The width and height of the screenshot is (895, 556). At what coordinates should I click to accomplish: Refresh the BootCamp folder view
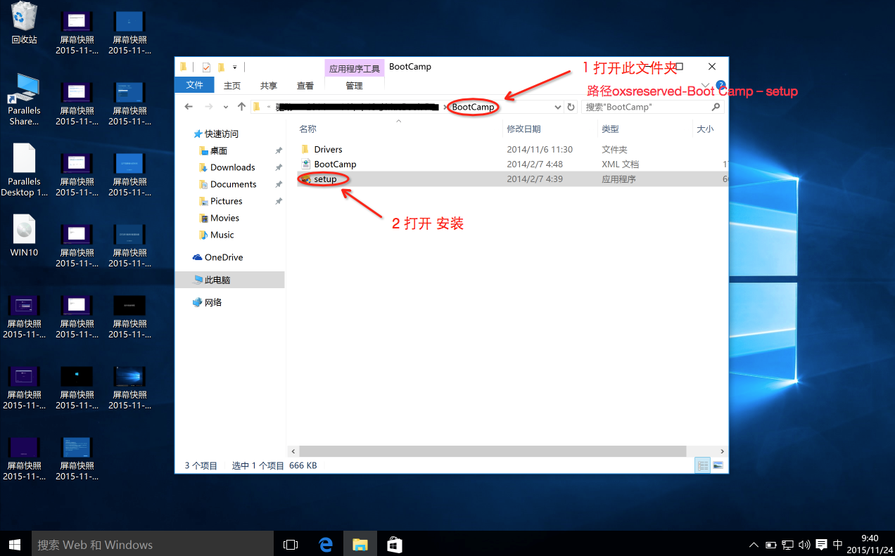pos(571,107)
